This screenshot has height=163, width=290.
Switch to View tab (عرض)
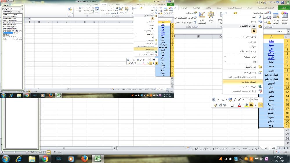pos(184,8)
